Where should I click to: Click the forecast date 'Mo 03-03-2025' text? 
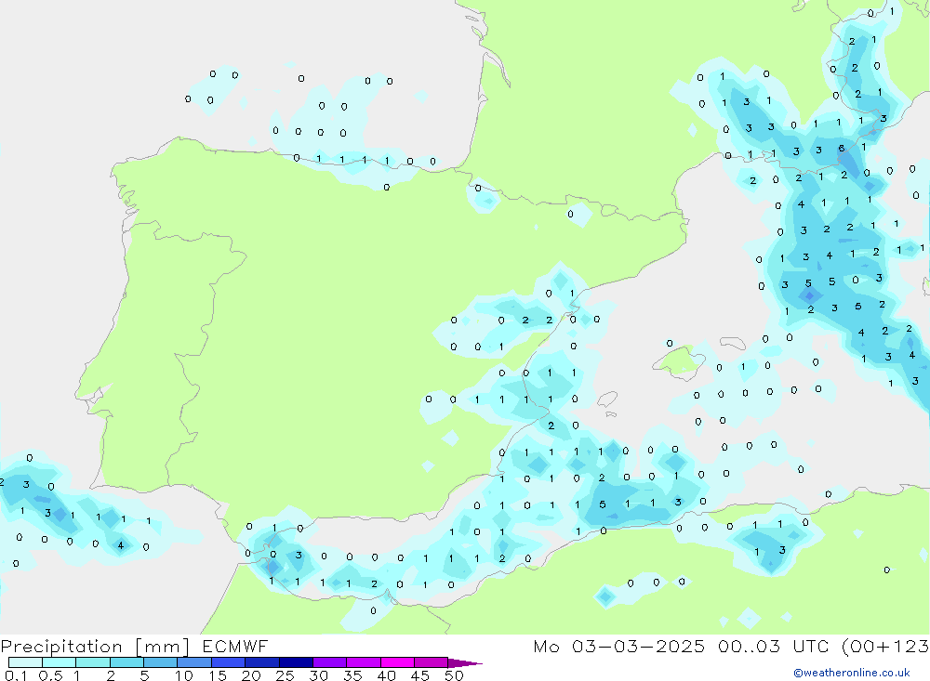(x=619, y=647)
